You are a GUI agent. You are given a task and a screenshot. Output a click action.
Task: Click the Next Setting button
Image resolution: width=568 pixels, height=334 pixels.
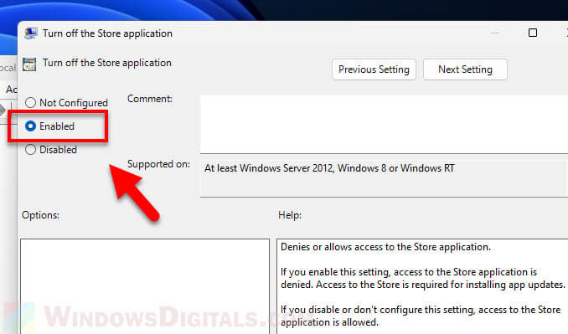pyautogui.click(x=465, y=69)
